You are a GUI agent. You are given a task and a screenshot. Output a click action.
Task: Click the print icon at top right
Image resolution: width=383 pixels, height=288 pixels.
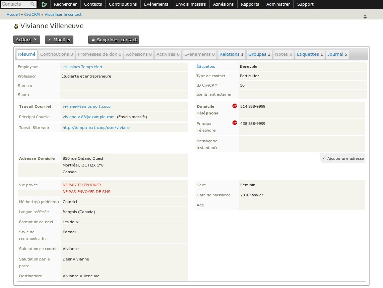pyautogui.click(x=365, y=17)
